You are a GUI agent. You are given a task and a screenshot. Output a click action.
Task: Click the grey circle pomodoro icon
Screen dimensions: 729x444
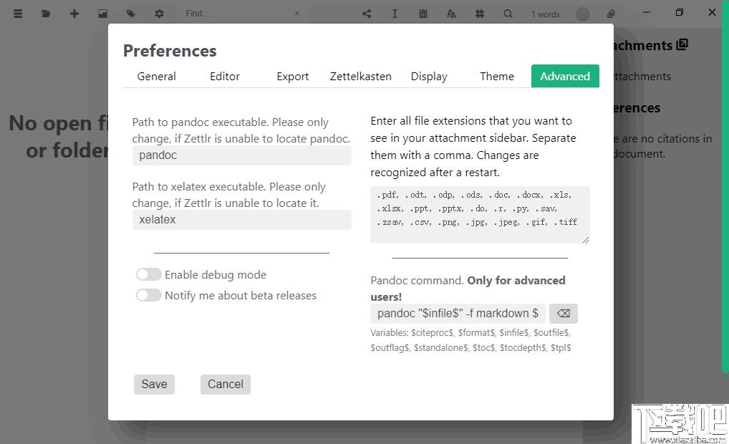(x=582, y=14)
